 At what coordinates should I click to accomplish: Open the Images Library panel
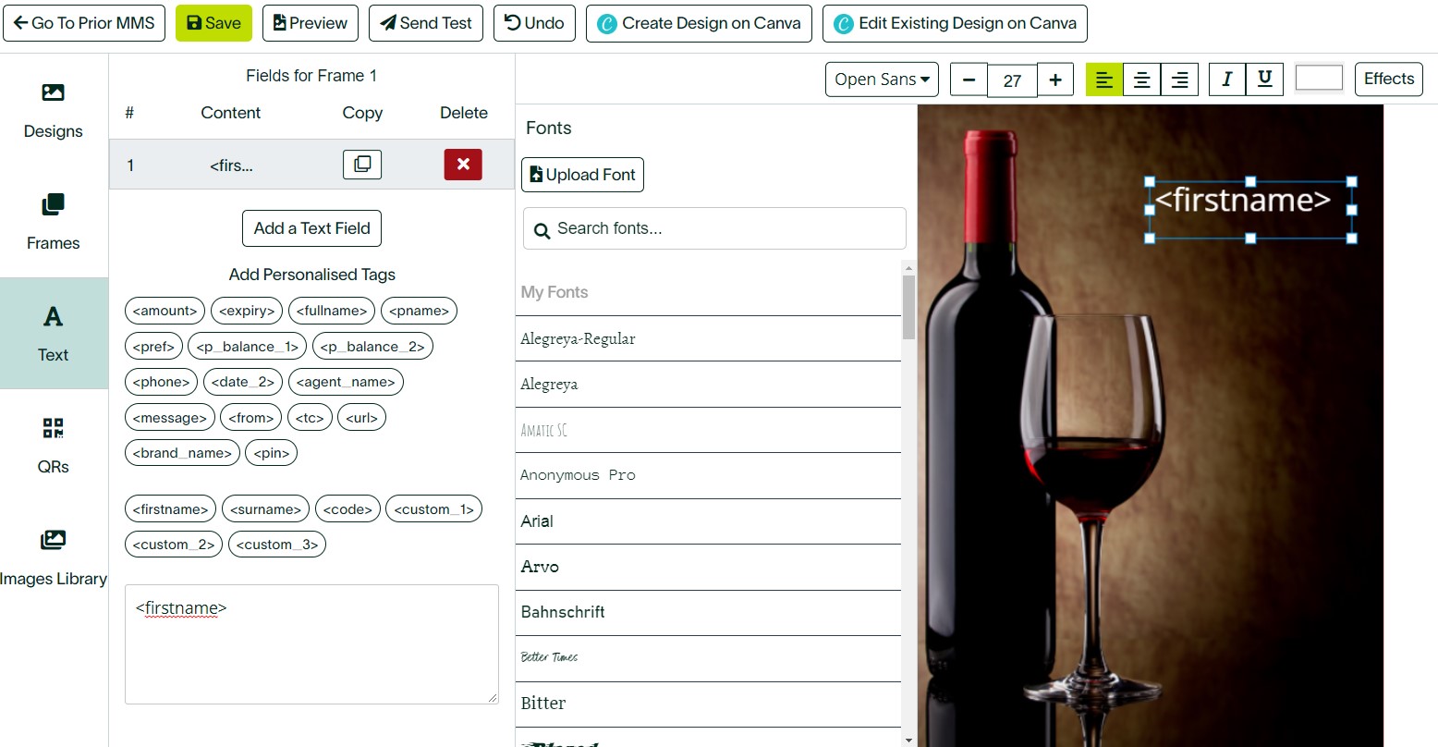tap(54, 557)
